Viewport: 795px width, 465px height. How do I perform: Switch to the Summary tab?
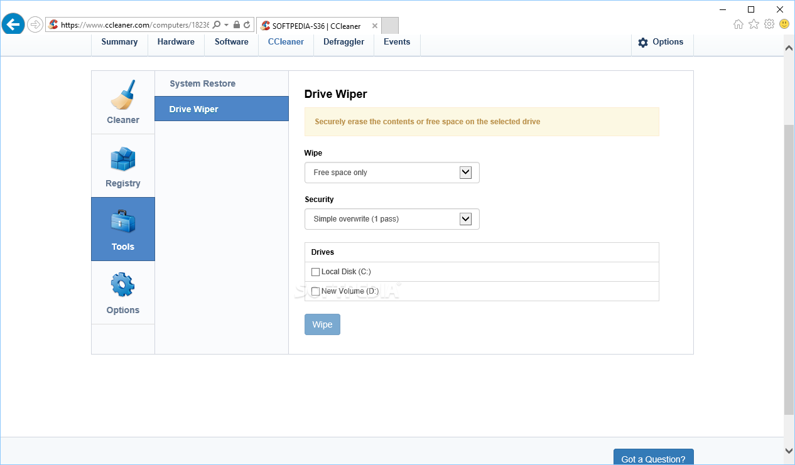(x=119, y=42)
